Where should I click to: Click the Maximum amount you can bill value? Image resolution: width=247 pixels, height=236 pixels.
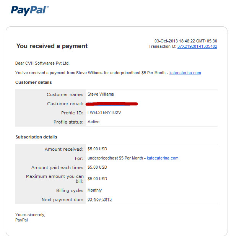(97, 179)
